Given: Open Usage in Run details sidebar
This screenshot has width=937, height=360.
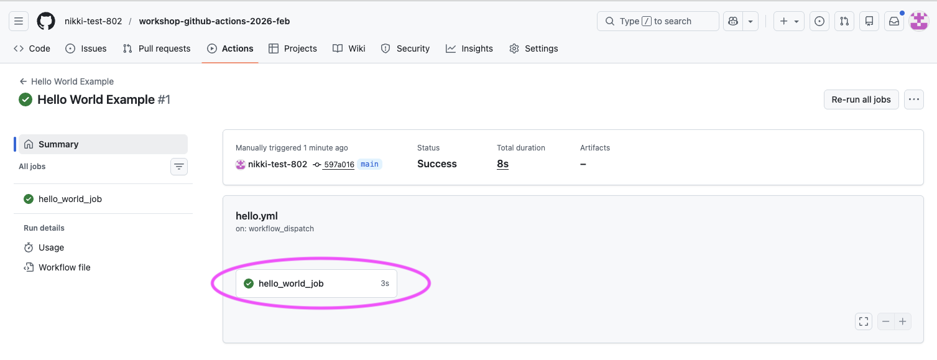Looking at the screenshot, I should 50,247.
